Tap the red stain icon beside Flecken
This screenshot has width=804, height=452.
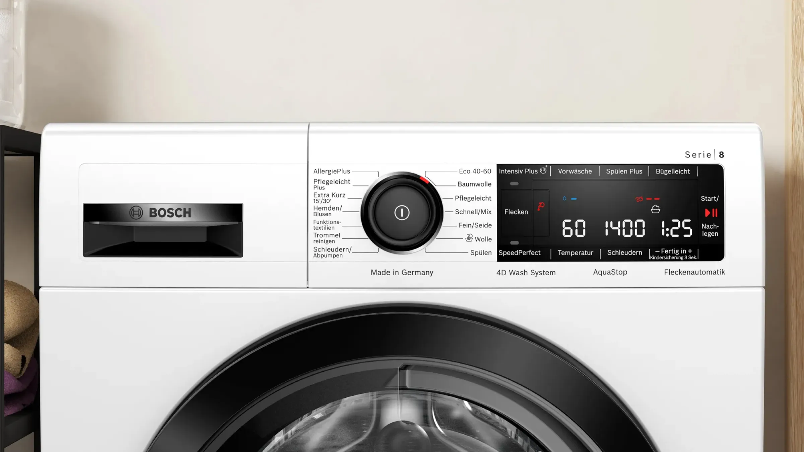tap(541, 206)
